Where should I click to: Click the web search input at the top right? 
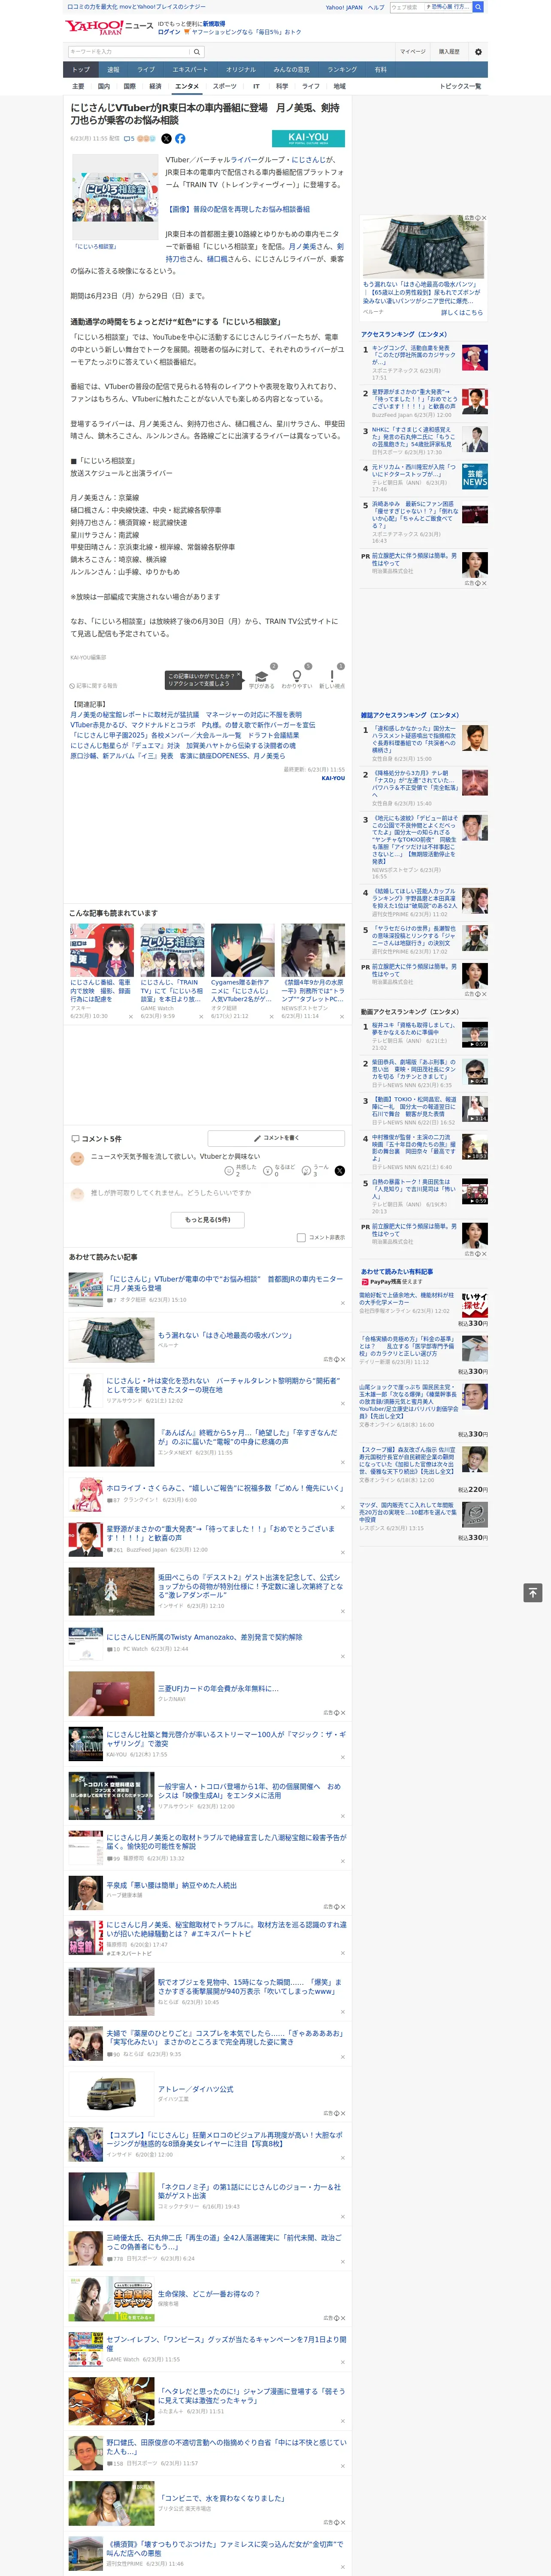pos(407,7)
